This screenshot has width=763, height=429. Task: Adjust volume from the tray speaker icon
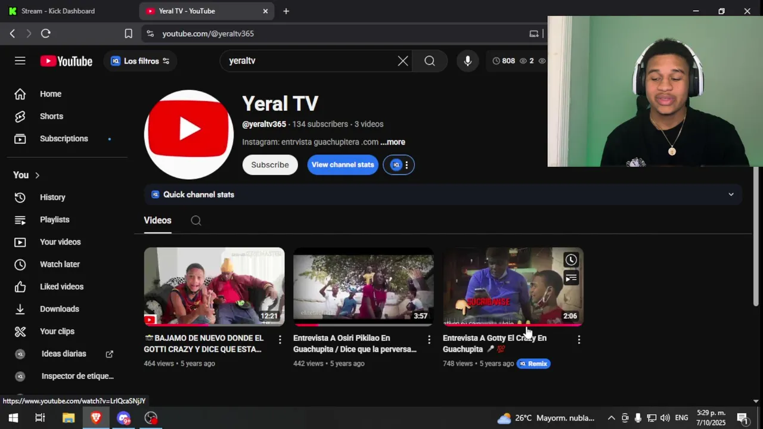[x=665, y=418]
